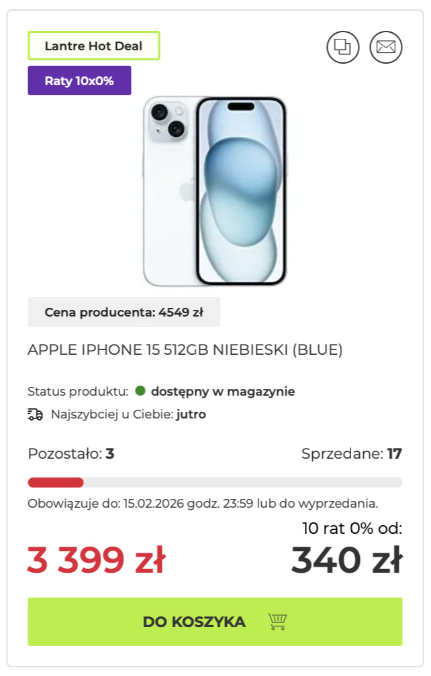Click the 'Pozostało: 3' stock counter
The image size is (431, 676).
(71, 454)
